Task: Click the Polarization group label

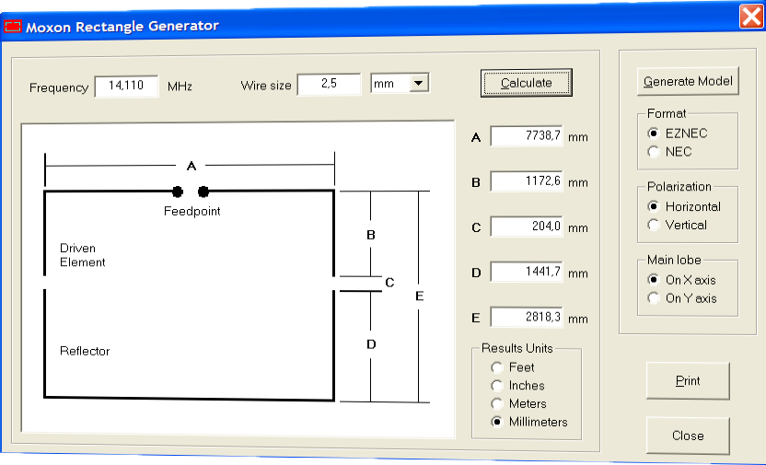Action: coord(679,187)
